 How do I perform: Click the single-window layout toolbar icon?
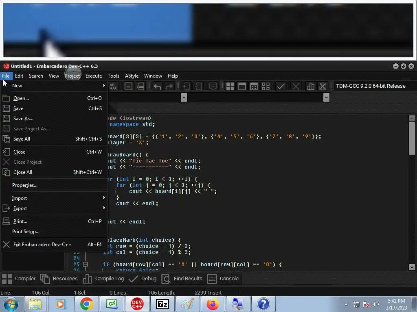click(242, 86)
